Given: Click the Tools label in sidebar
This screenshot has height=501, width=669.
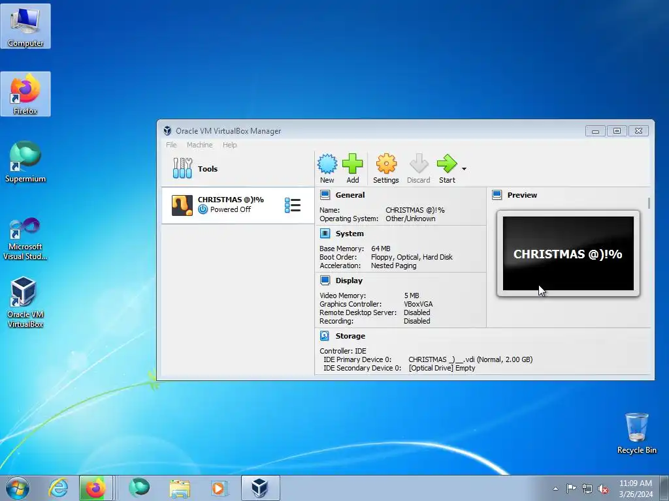Looking at the screenshot, I should click(x=208, y=169).
